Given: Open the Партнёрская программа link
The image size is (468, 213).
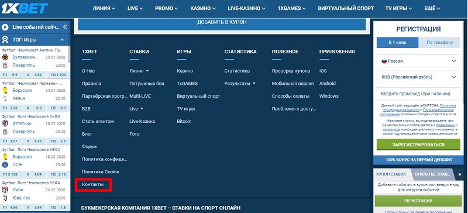Looking at the screenshot, I should [x=105, y=96].
